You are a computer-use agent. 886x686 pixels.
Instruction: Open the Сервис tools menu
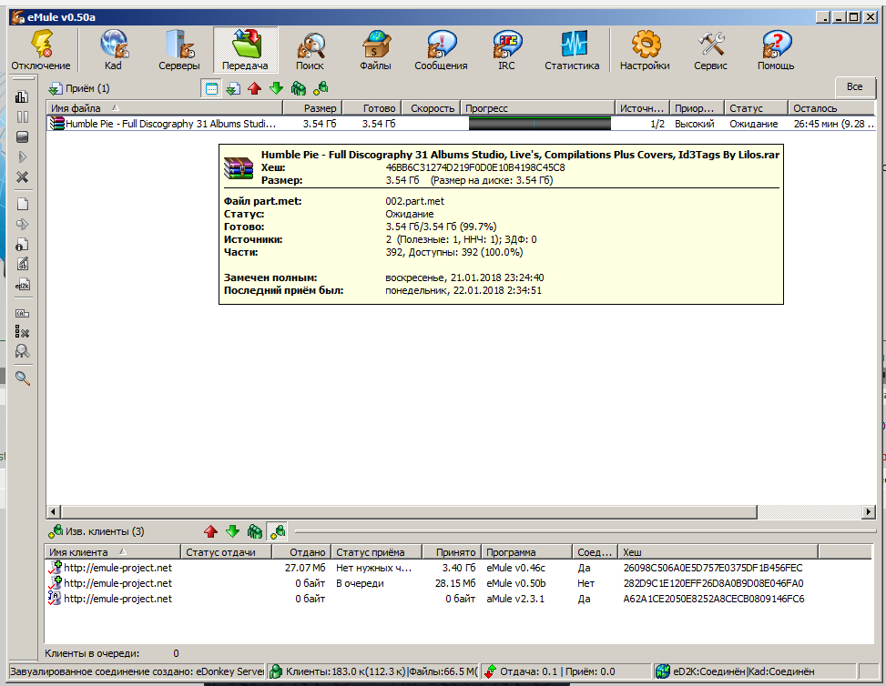click(710, 50)
